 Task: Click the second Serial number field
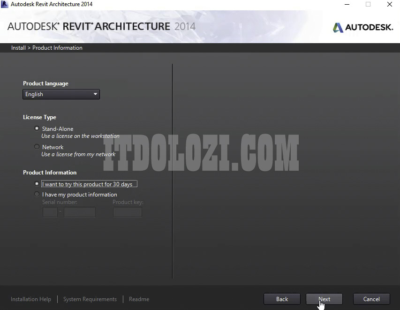pos(79,212)
